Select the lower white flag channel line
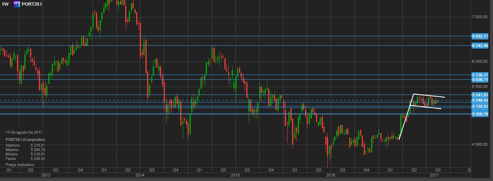This screenshot has height=181, width=493. (425, 107)
